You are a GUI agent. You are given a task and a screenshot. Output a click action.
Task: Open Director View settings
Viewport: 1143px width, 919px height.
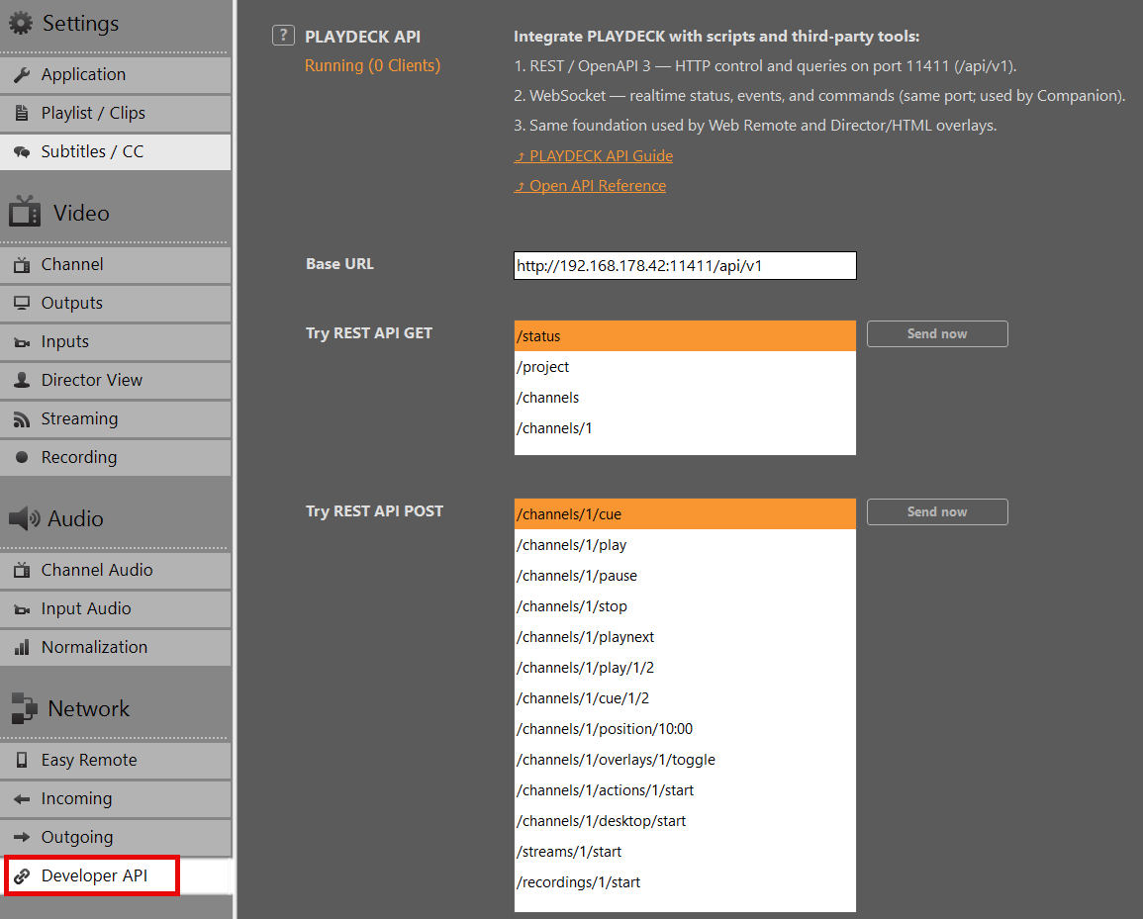pyautogui.click(x=115, y=381)
